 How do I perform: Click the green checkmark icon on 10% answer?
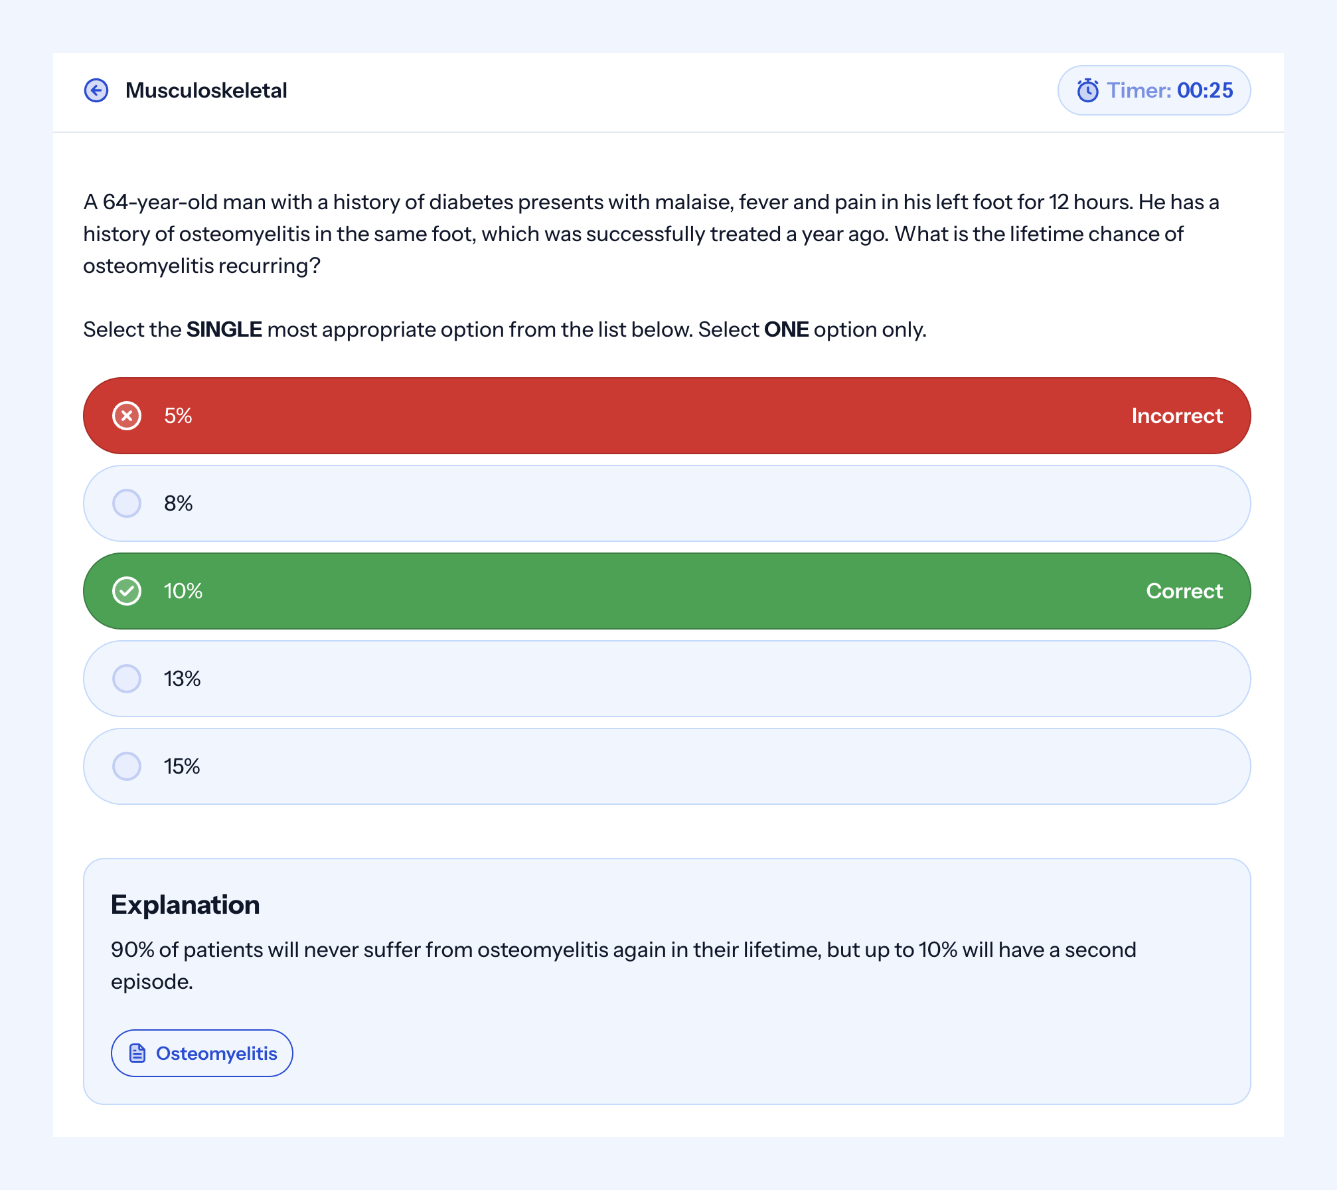click(x=127, y=591)
